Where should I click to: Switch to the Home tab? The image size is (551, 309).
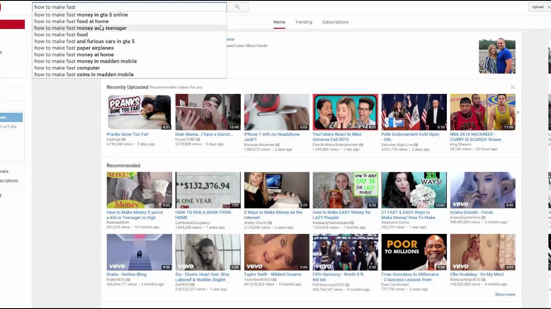pyautogui.click(x=279, y=22)
